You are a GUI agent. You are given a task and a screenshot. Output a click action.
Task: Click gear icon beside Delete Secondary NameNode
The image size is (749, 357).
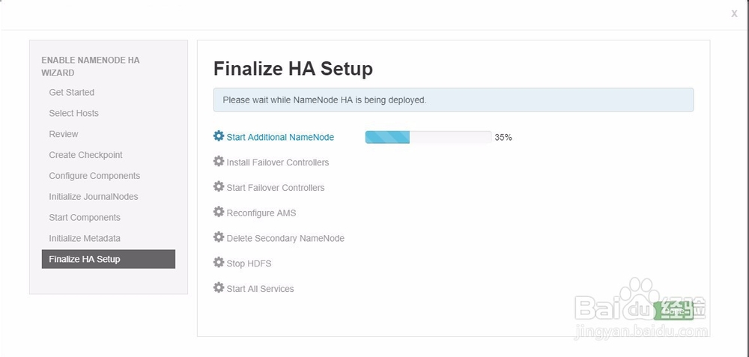pyautogui.click(x=219, y=237)
